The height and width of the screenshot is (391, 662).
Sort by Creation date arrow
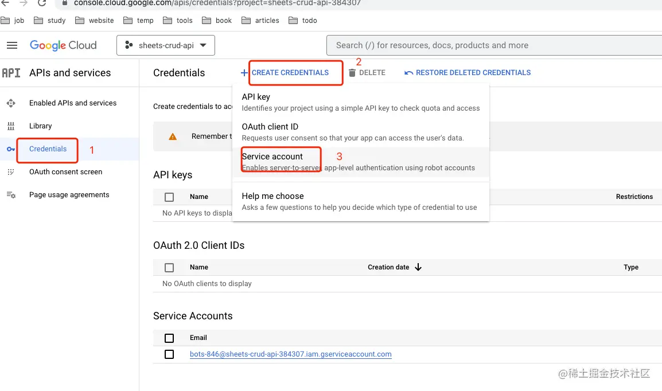click(x=418, y=267)
